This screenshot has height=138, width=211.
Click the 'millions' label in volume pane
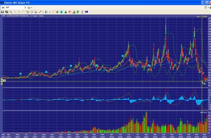pos(203,113)
